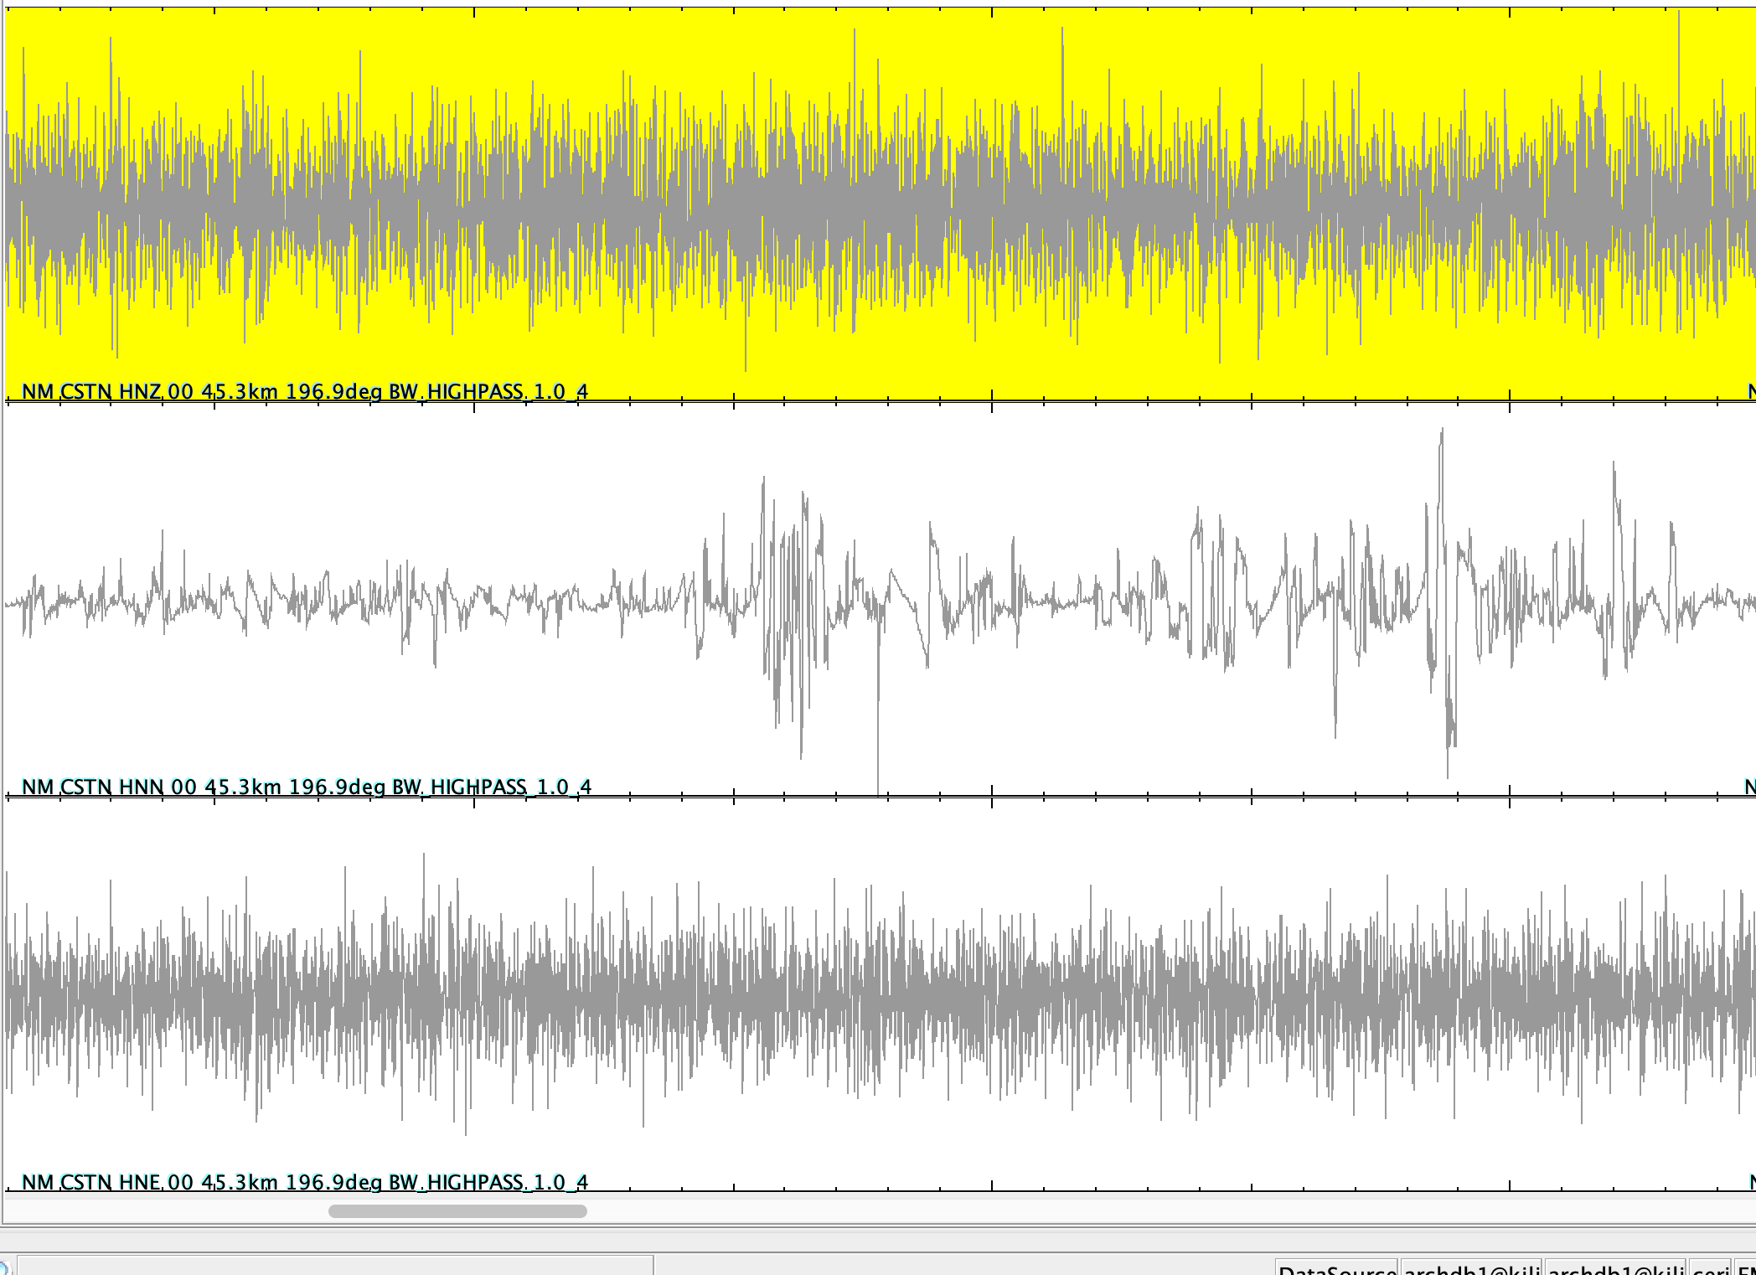
Task: Click the DataSource status bar field
Action: tap(1336, 1268)
